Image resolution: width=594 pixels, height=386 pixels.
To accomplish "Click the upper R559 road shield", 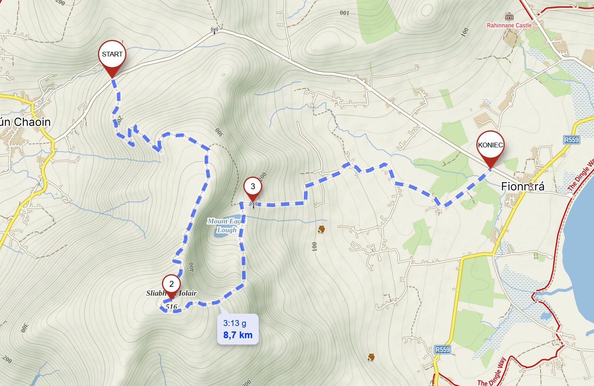I will [x=571, y=140].
